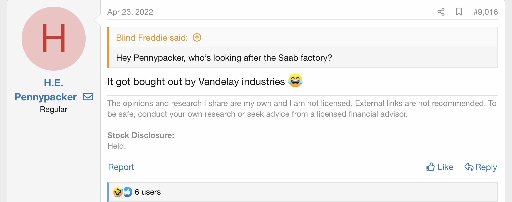Jump to quoted post via up-arrow icon
Screen dimensions: 512x202
tap(197, 38)
